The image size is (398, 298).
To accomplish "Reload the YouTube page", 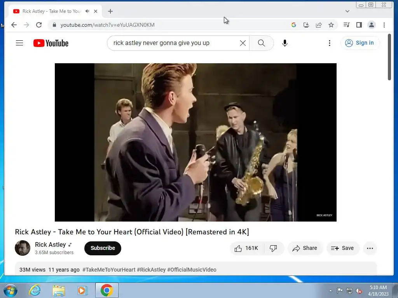I will [x=39, y=25].
